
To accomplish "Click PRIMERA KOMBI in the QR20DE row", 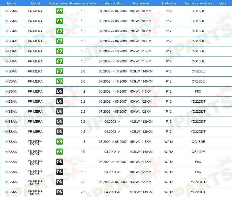I will click(x=35, y=152).
